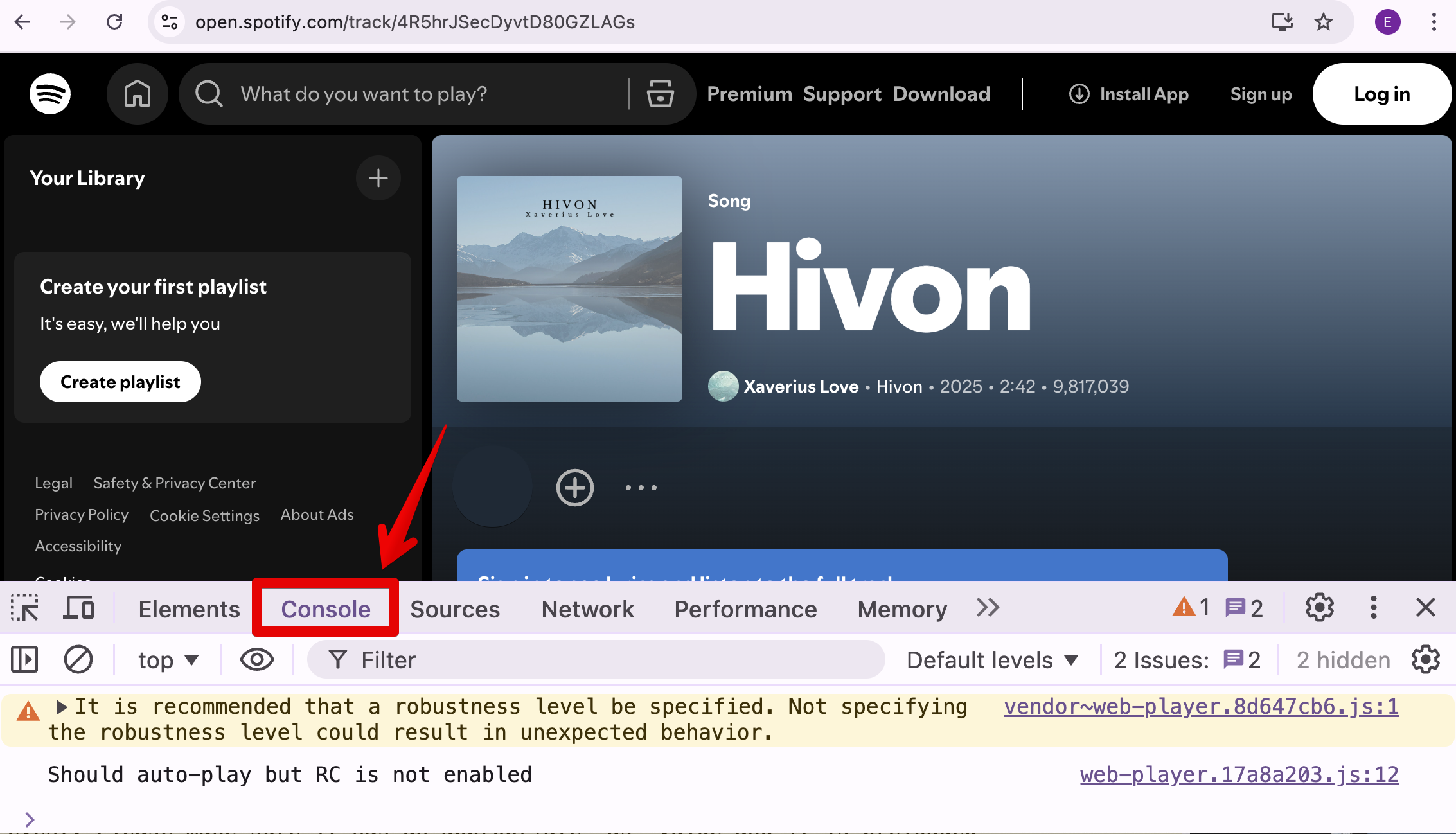Go to Spotify Home icon
Viewport: 1456px width, 834px height.
(x=138, y=94)
